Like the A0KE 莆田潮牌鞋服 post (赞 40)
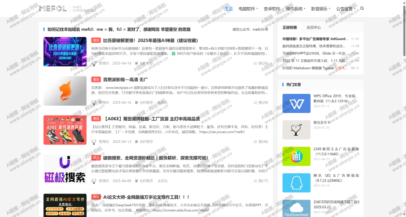Screen dimensions: 406x217 tap(261, 141)
